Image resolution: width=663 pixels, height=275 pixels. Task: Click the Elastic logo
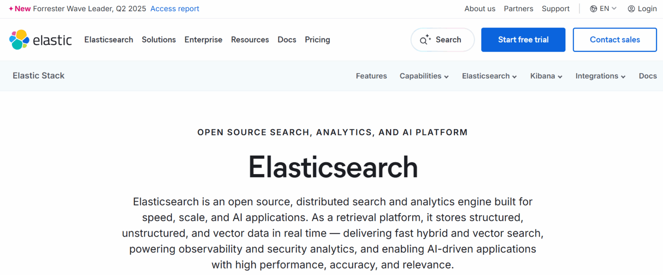tap(41, 40)
